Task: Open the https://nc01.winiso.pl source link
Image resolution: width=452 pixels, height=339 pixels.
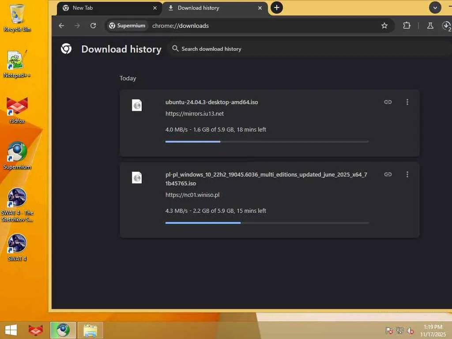Action: (192, 195)
